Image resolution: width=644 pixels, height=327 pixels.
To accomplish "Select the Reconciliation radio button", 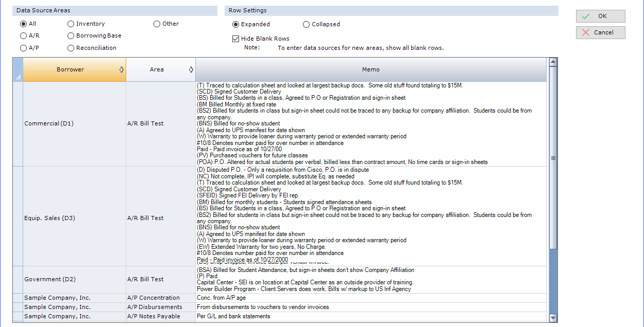I will [x=71, y=48].
